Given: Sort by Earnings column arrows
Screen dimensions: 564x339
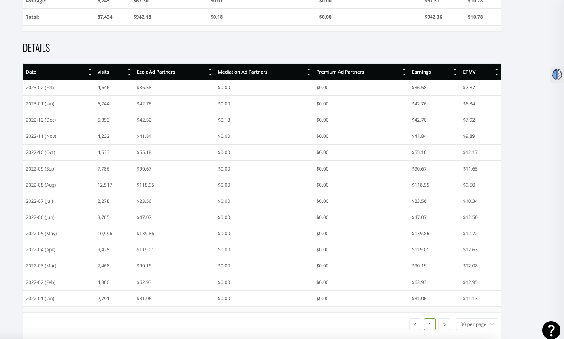Looking at the screenshot, I should point(455,72).
